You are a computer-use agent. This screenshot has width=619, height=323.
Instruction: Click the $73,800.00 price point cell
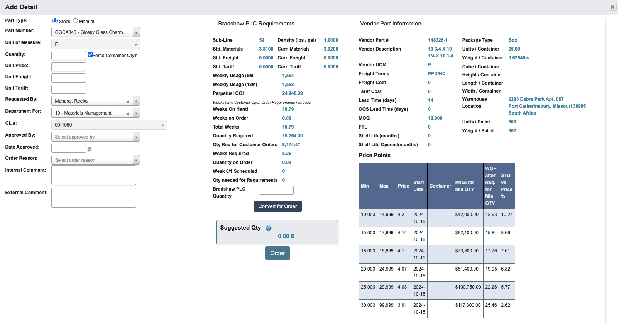468,254
